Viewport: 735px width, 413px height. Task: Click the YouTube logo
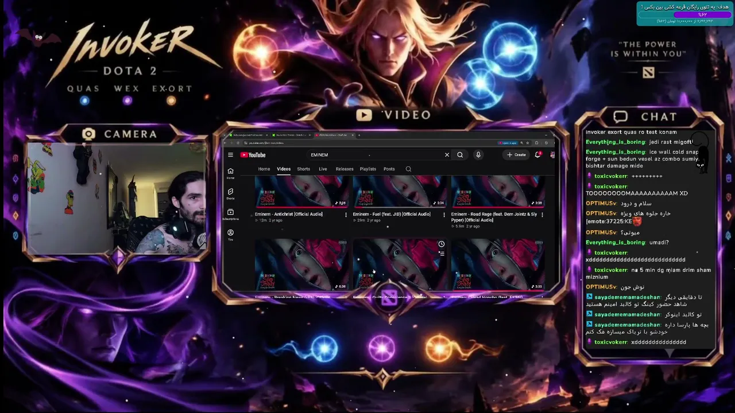pos(253,155)
